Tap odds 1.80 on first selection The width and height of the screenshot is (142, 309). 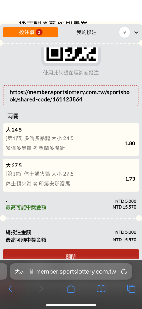click(130, 143)
